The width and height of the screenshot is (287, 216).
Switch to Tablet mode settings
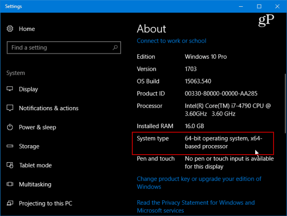(x=35, y=165)
